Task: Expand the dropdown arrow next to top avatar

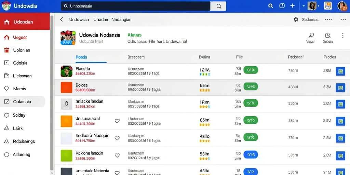Action: 304,6
